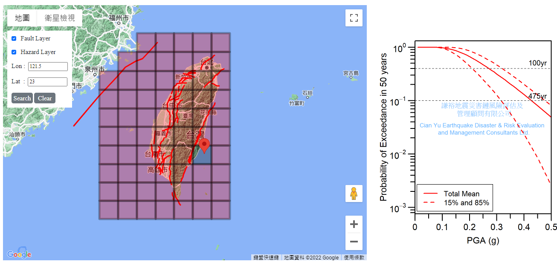Click the red location marker pin
The width and height of the screenshot is (557, 262).
pos(204,145)
